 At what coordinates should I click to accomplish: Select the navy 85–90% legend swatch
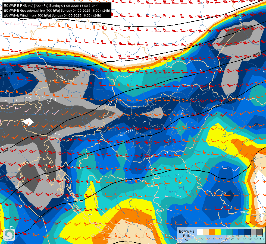248,232
